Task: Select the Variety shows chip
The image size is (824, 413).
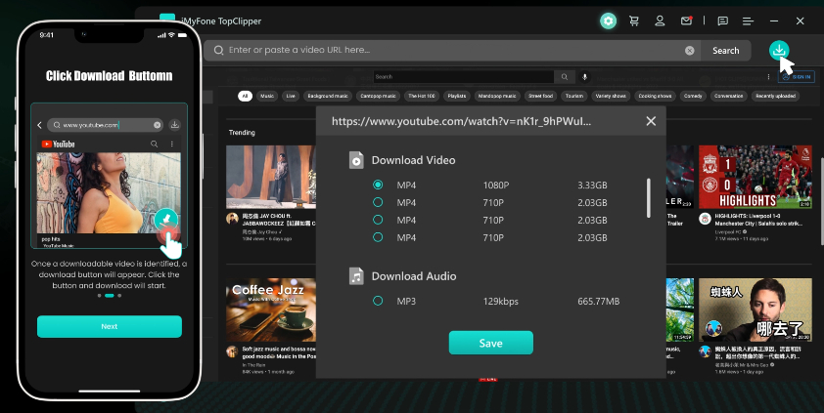Action: tap(611, 96)
